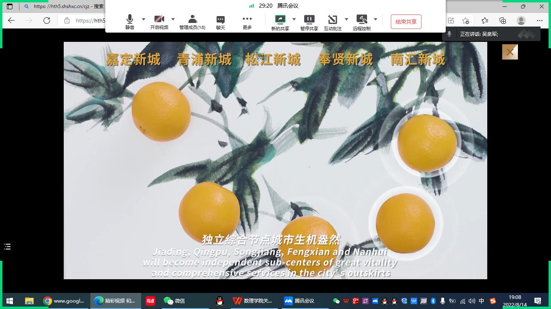This screenshot has width=551, height=309.
Task: Open the 聊天 chat window
Action: (220, 22)
